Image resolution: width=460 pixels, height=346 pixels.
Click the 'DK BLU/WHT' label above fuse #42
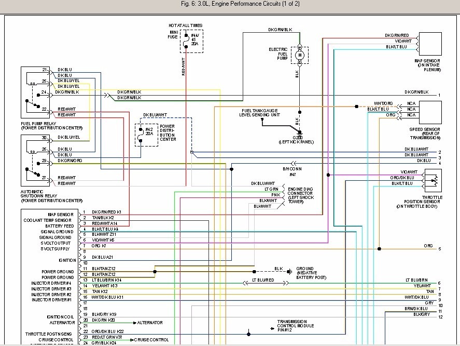pyautogui.click(x=155, y=115)
